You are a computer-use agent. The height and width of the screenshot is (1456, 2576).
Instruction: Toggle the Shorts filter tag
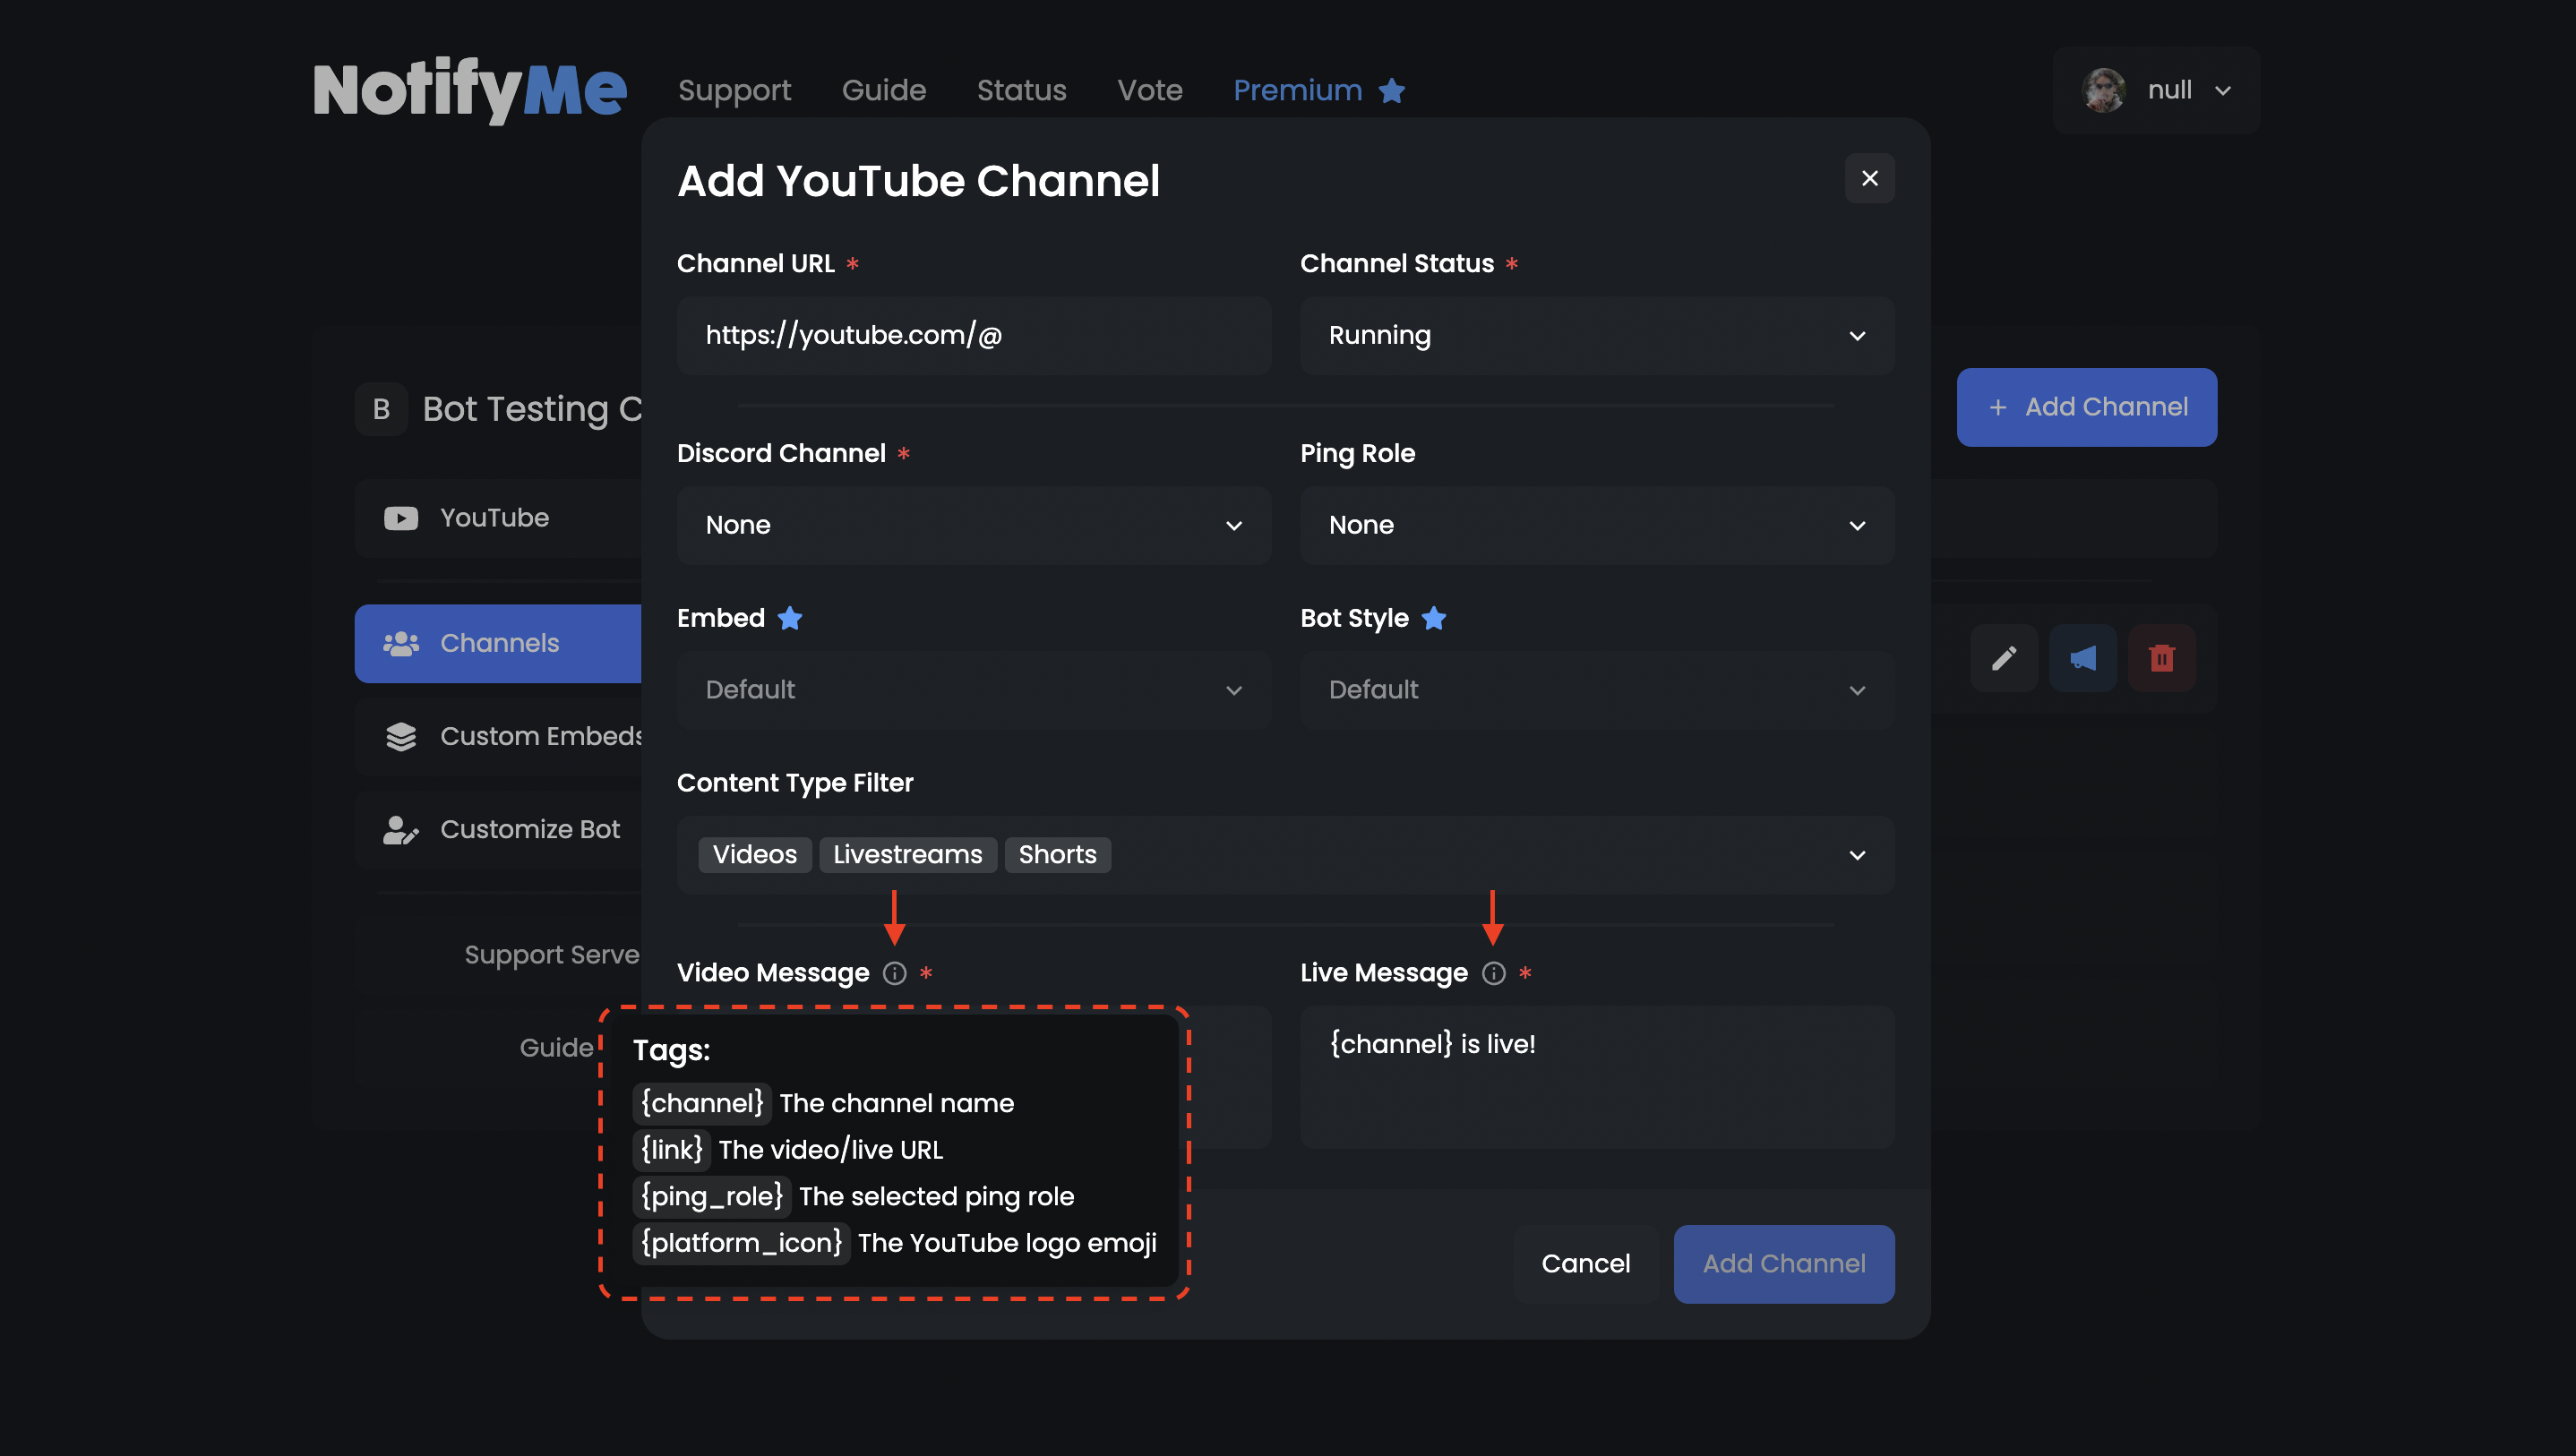(x=1057, y=854)
